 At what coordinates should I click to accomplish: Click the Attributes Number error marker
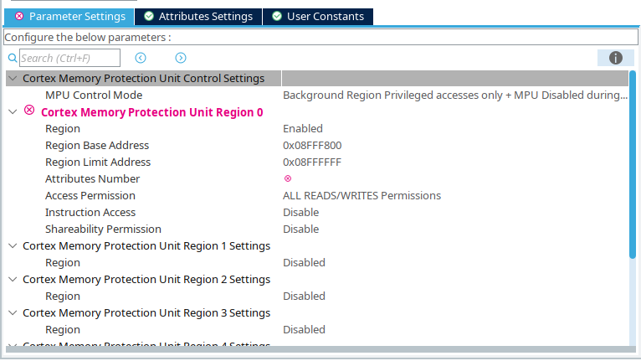[288, 178]
